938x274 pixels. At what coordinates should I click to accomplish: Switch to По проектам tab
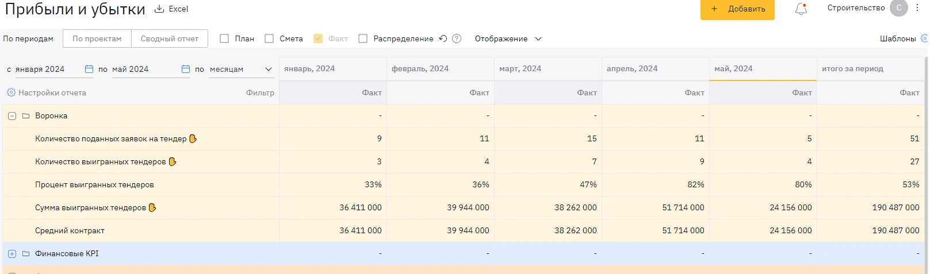(x=97, y=38)
